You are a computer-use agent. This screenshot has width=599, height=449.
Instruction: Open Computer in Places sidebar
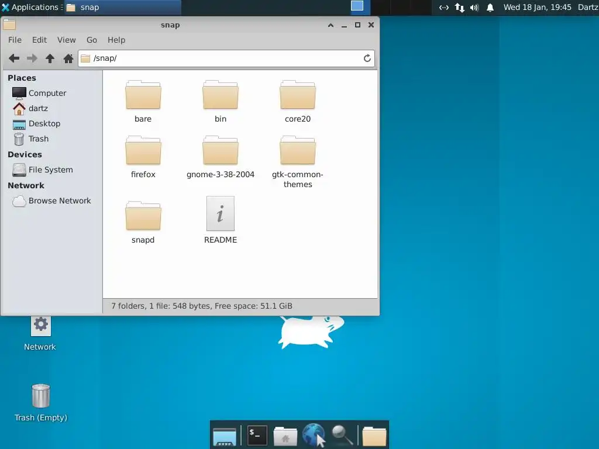point(39,93)
